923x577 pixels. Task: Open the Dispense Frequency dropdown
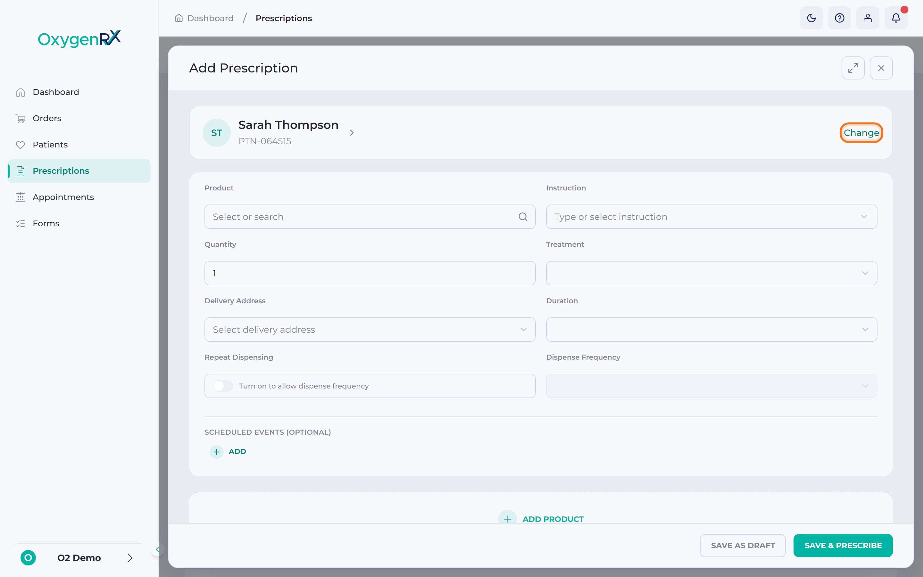(x=711, y=386)
